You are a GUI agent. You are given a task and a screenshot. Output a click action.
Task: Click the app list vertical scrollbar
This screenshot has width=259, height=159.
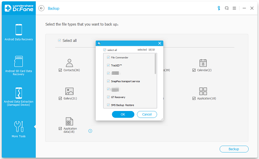(155, 64)
